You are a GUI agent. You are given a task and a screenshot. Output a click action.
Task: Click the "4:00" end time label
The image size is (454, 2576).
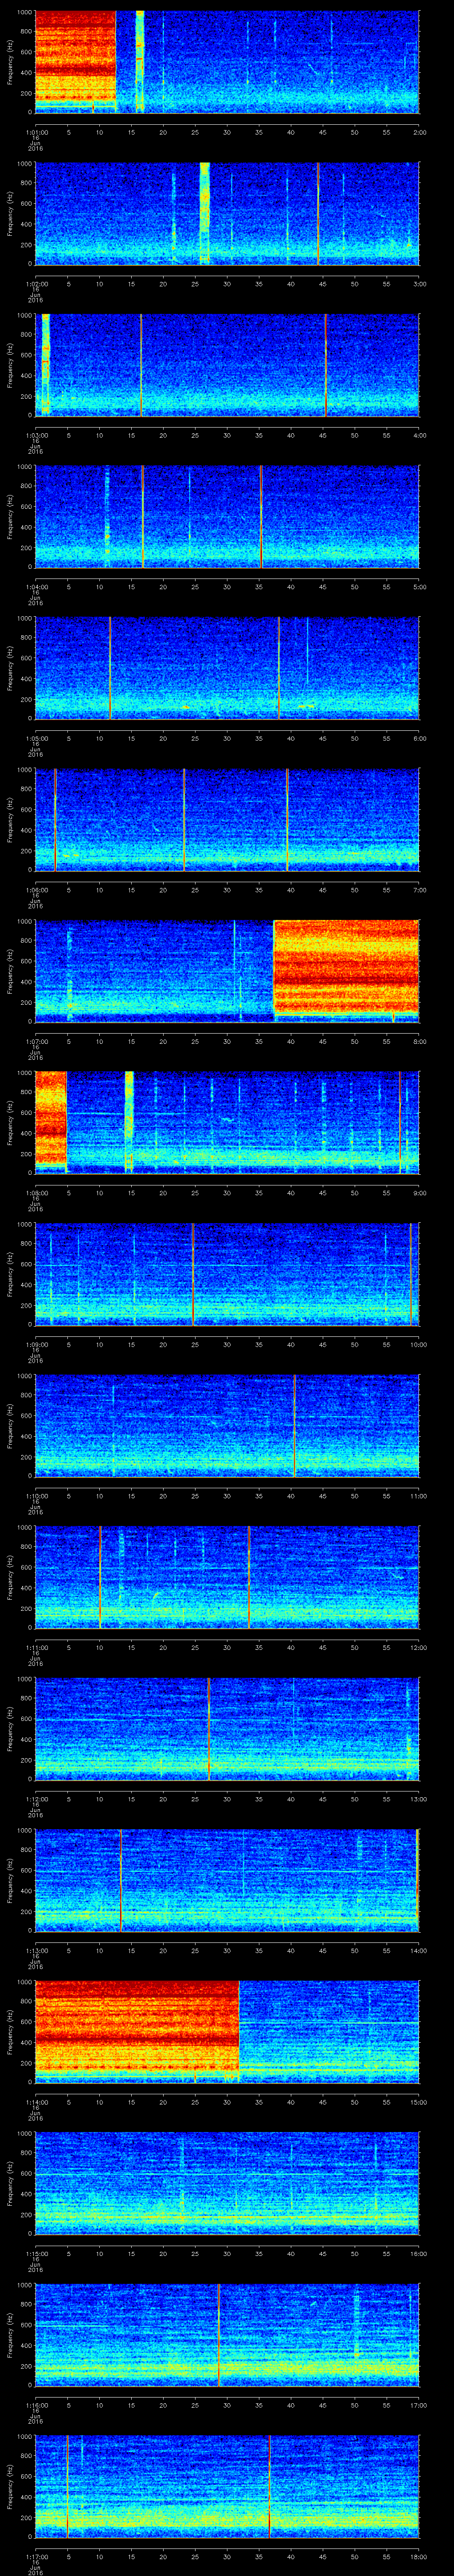click(x=419, y=435)
